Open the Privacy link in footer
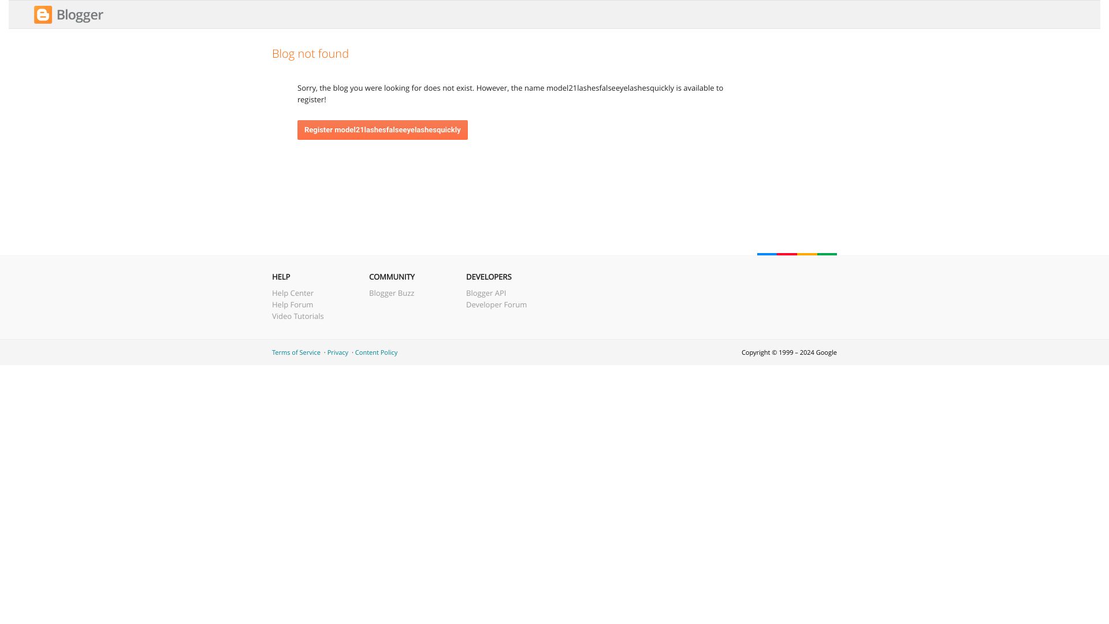 (338, 352)
